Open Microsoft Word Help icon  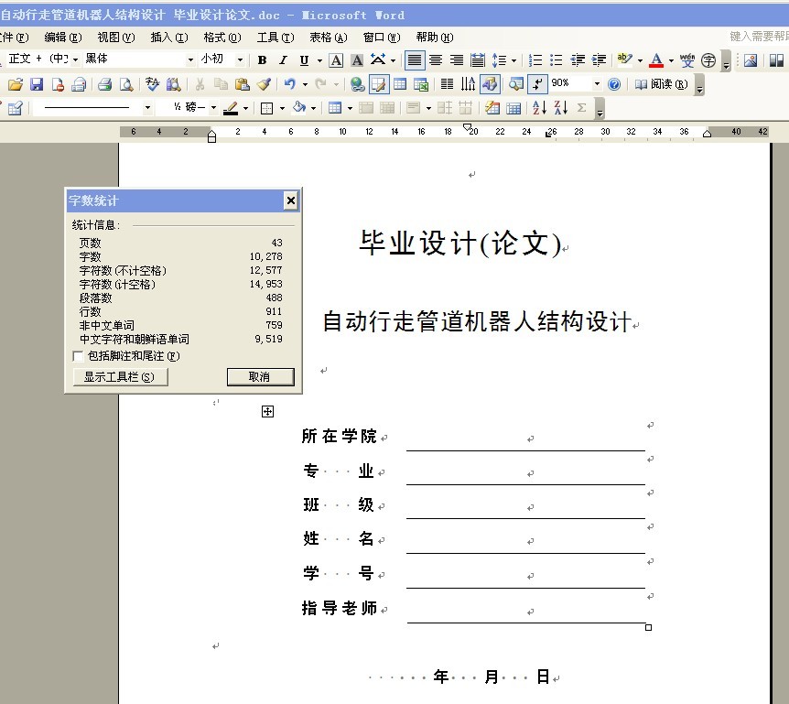click(614, 84)
